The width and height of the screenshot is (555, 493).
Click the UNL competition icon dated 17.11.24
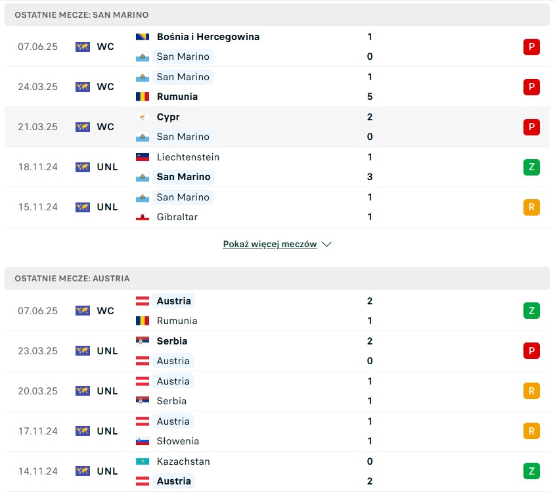point(83,431)
